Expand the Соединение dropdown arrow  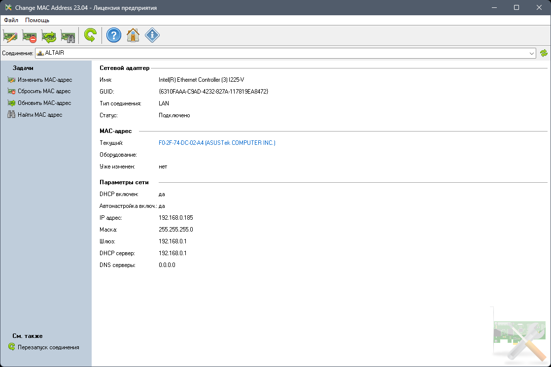click(x=531, y=53)
